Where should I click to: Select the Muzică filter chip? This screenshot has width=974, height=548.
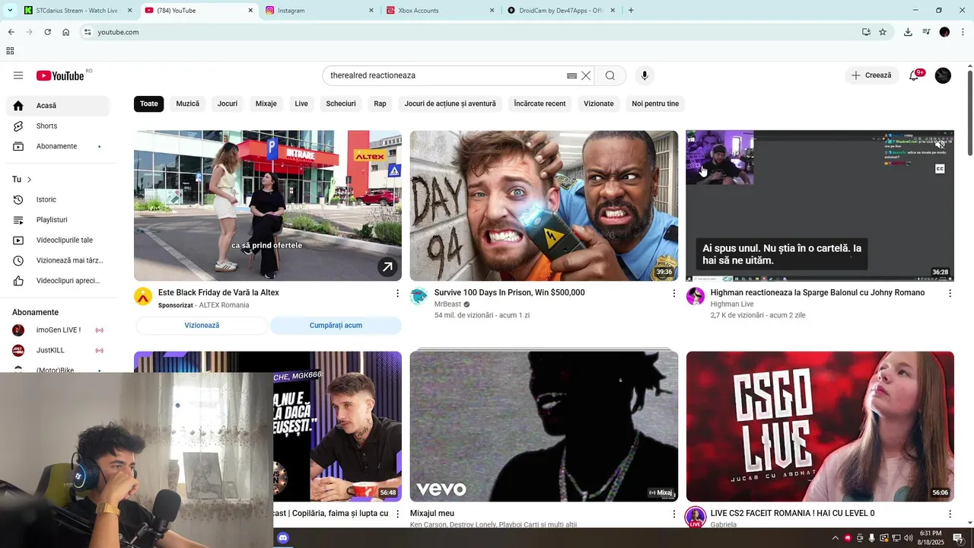click(x=188, y=104)
